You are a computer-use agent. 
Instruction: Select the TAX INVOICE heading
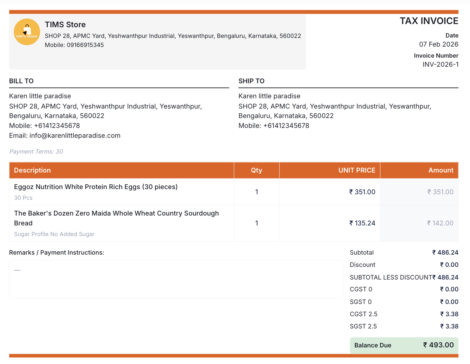point(429,21)
